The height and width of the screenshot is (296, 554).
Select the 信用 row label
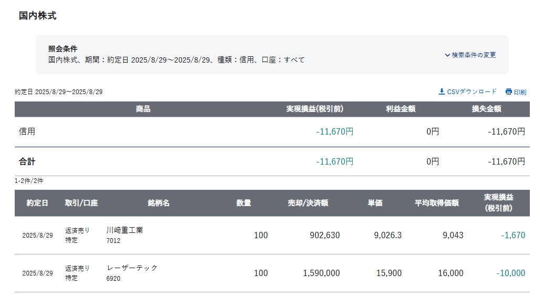(27, 131)
